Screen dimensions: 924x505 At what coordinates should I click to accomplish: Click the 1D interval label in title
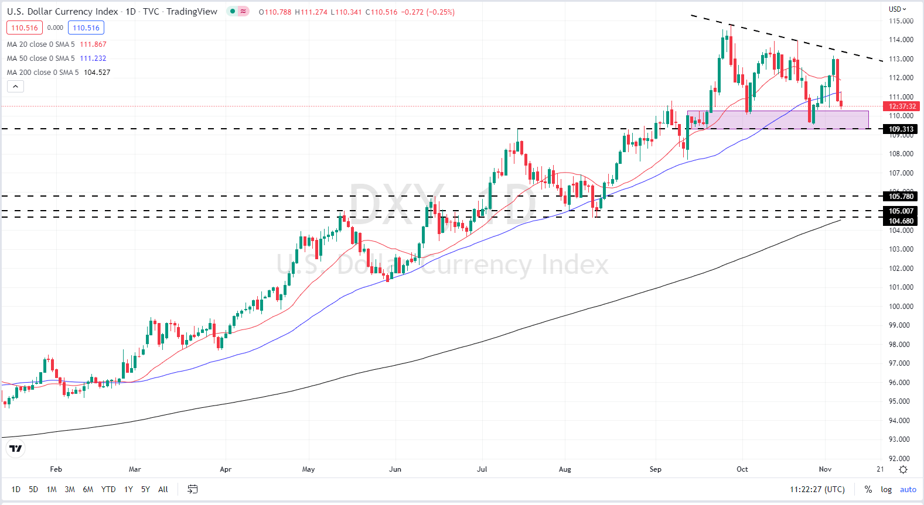(x=131, y=12)
